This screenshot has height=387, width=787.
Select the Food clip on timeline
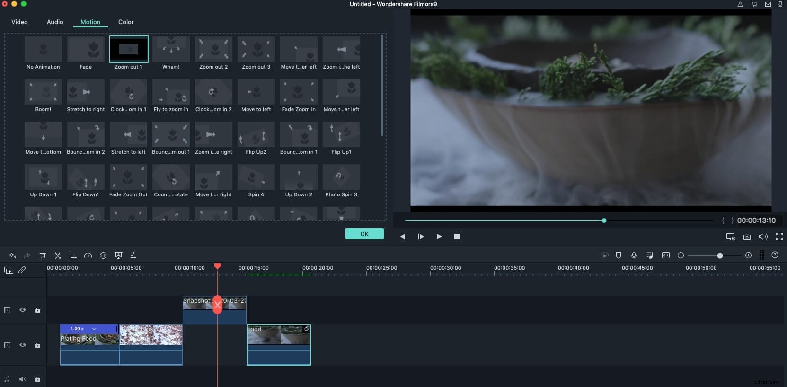tap(279, 345)
